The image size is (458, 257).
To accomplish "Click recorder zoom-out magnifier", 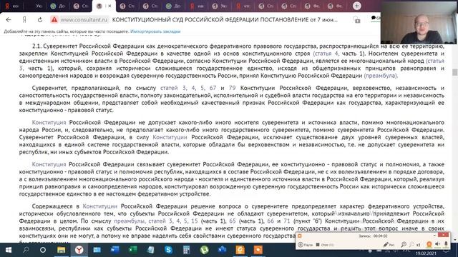I will tap(411, 245).
